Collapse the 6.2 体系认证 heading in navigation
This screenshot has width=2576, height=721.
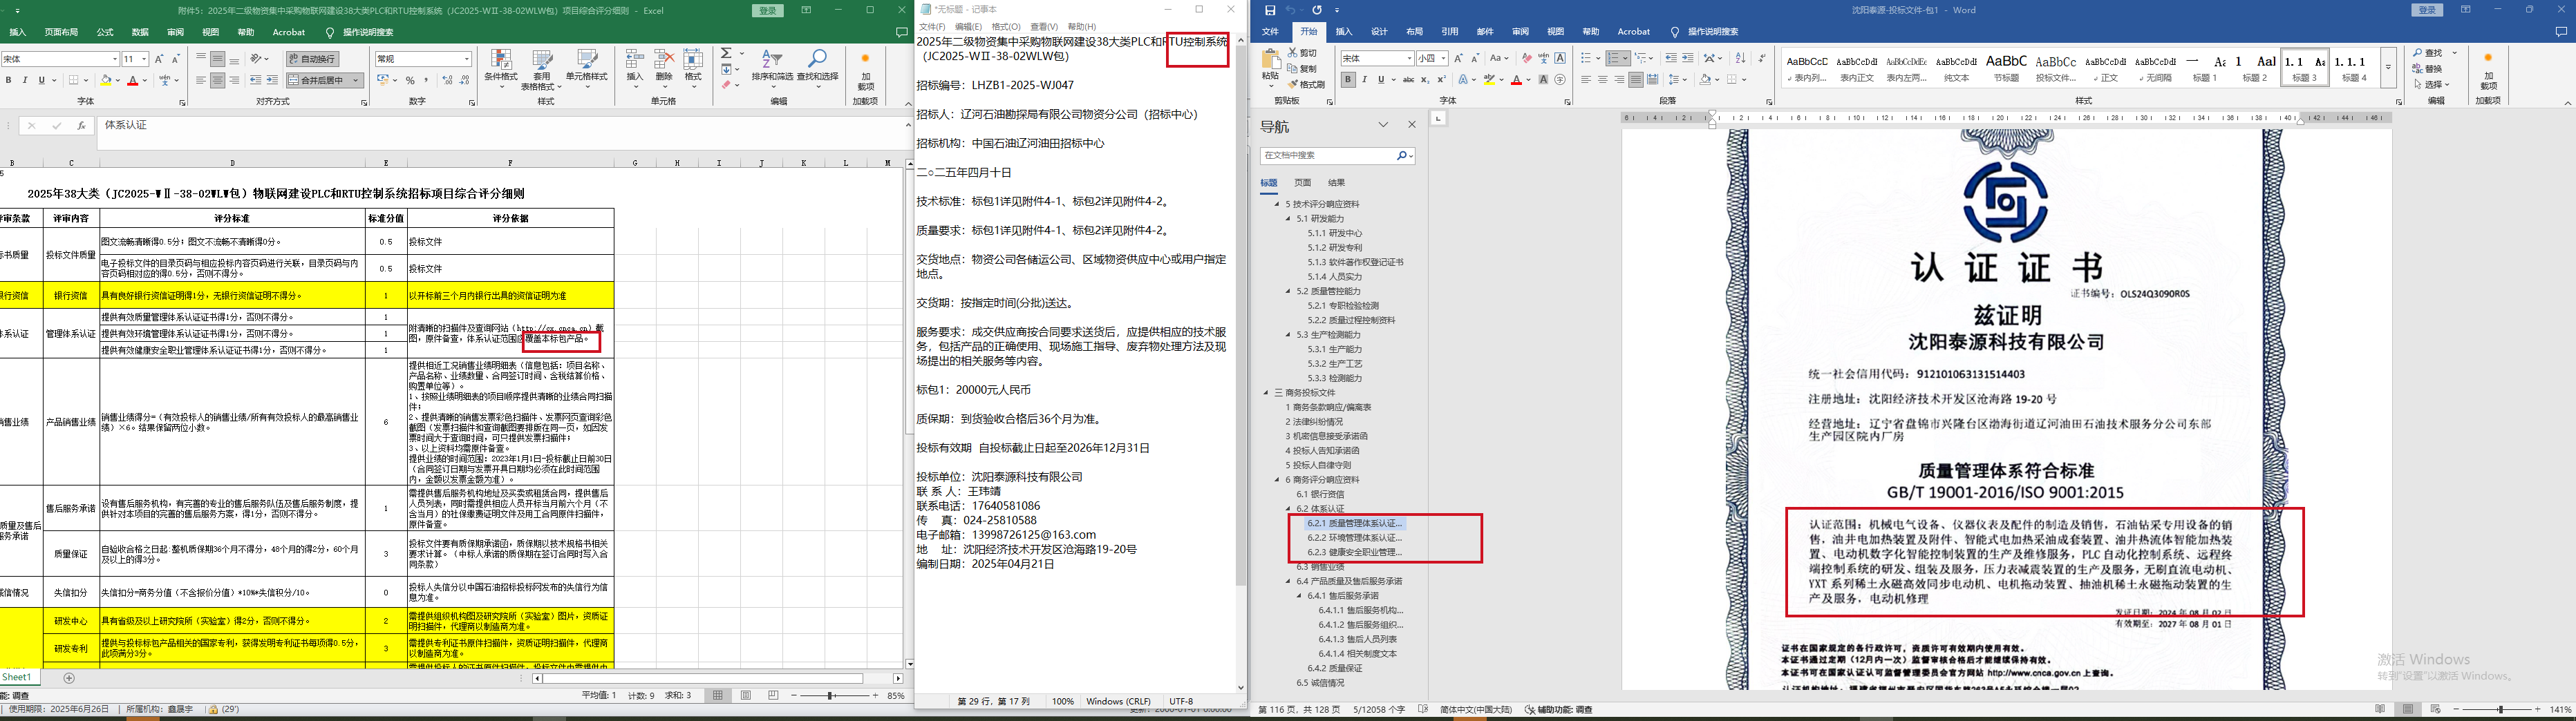point(1289,509)
